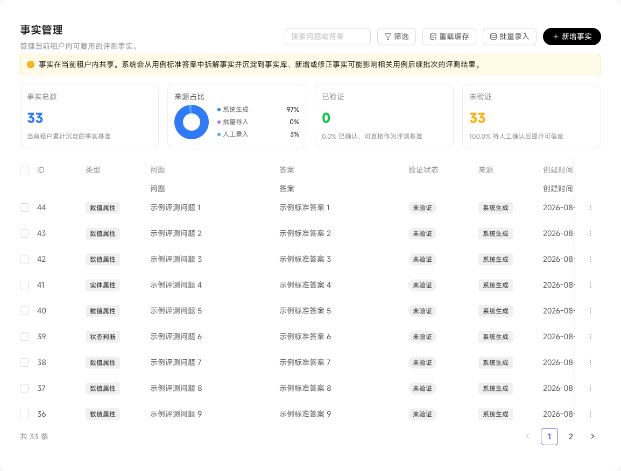This screenshot has width=621, height=471.
Task: Select page 1 in pagination
Action: (549, 437)
